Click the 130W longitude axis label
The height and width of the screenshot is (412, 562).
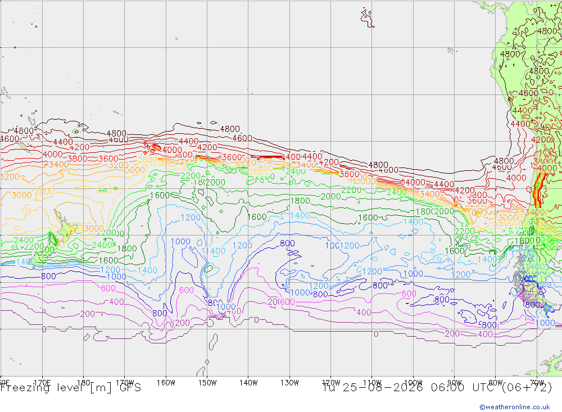(x=289, y=383)
